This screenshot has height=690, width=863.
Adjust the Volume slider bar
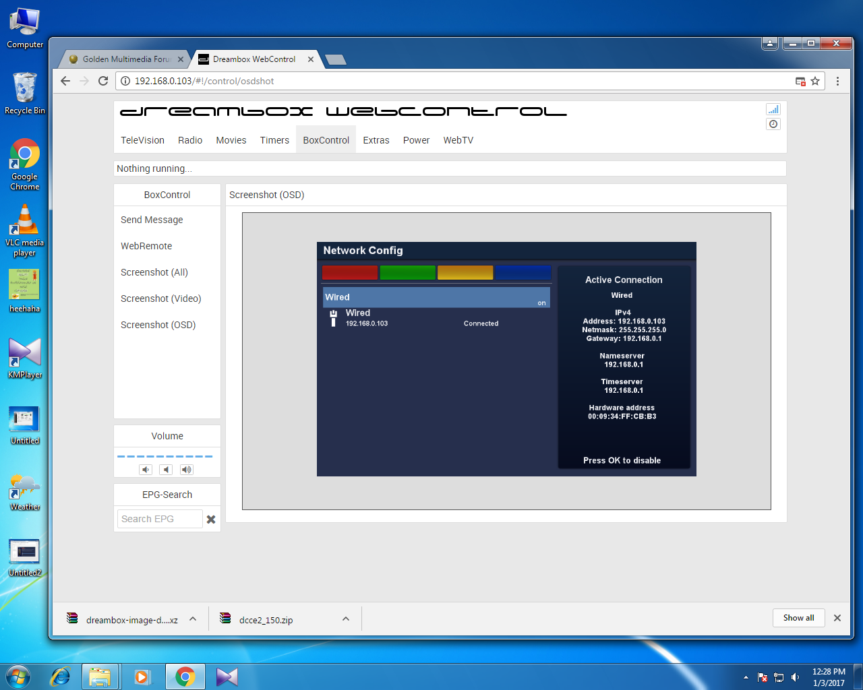pyautogui.click(x=165, y=456)
